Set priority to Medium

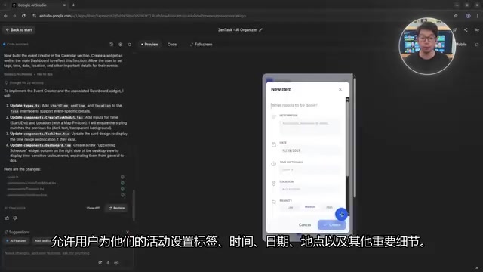310,207
